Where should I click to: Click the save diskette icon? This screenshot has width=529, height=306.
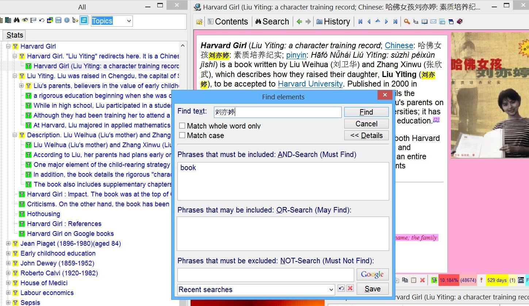coord(58,21)
